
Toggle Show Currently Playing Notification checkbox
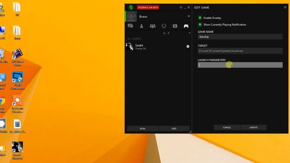click(x=200, y=24)
